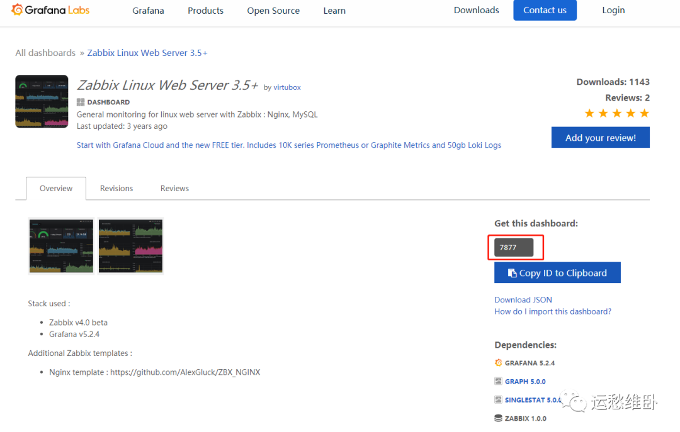Click the Contact us button

545,10
